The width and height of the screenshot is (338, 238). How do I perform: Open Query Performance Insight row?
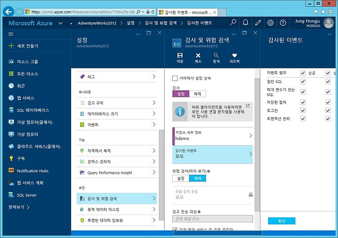(117, 172)
